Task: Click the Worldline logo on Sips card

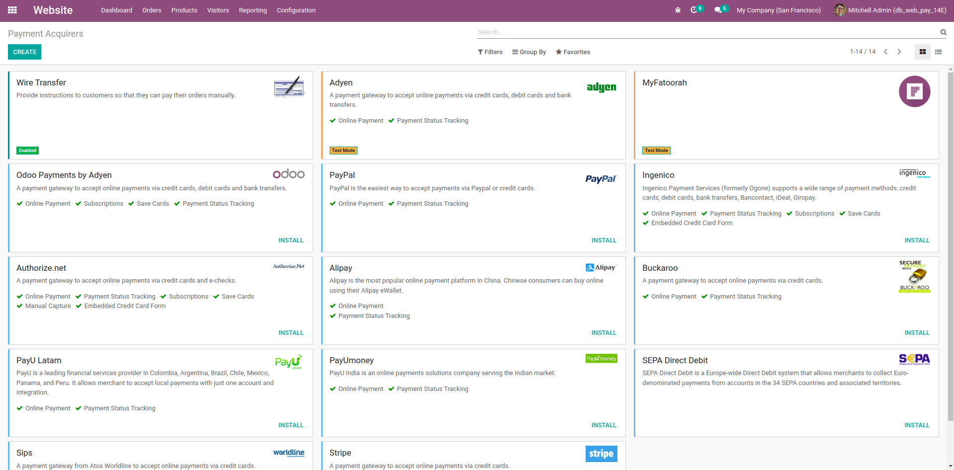Action: 289,453
